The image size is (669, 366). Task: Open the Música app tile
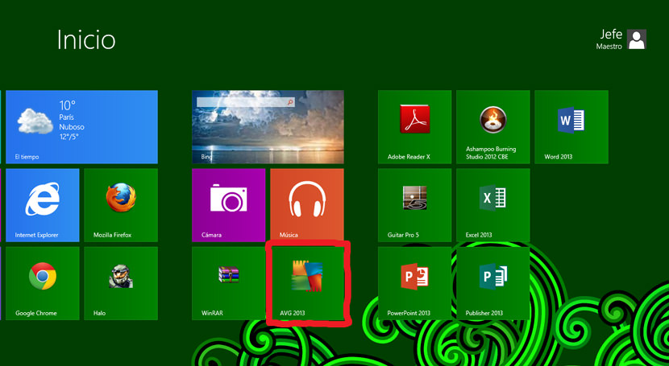point(307,205)
